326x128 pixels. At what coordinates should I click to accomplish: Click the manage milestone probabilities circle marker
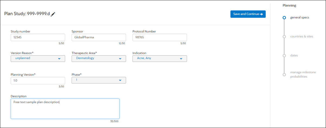(x=284, y=75)
